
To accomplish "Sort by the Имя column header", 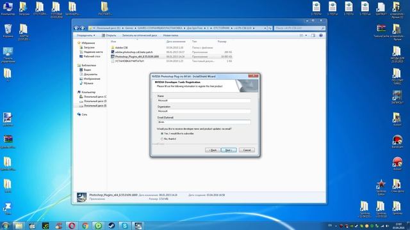I will 113,42.
